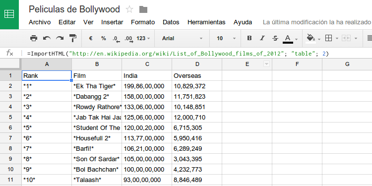Click the Merge cells icon
This screenshot has height=186, width=372.
tap(346, 38)
